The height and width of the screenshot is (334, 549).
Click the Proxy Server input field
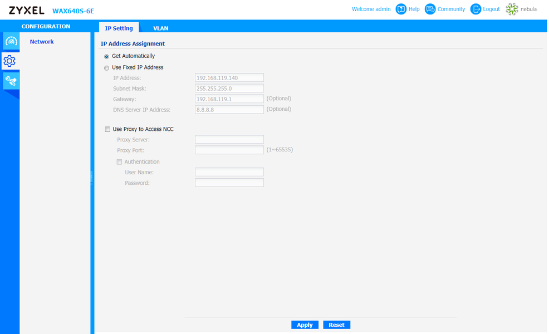tap(229, 139)
